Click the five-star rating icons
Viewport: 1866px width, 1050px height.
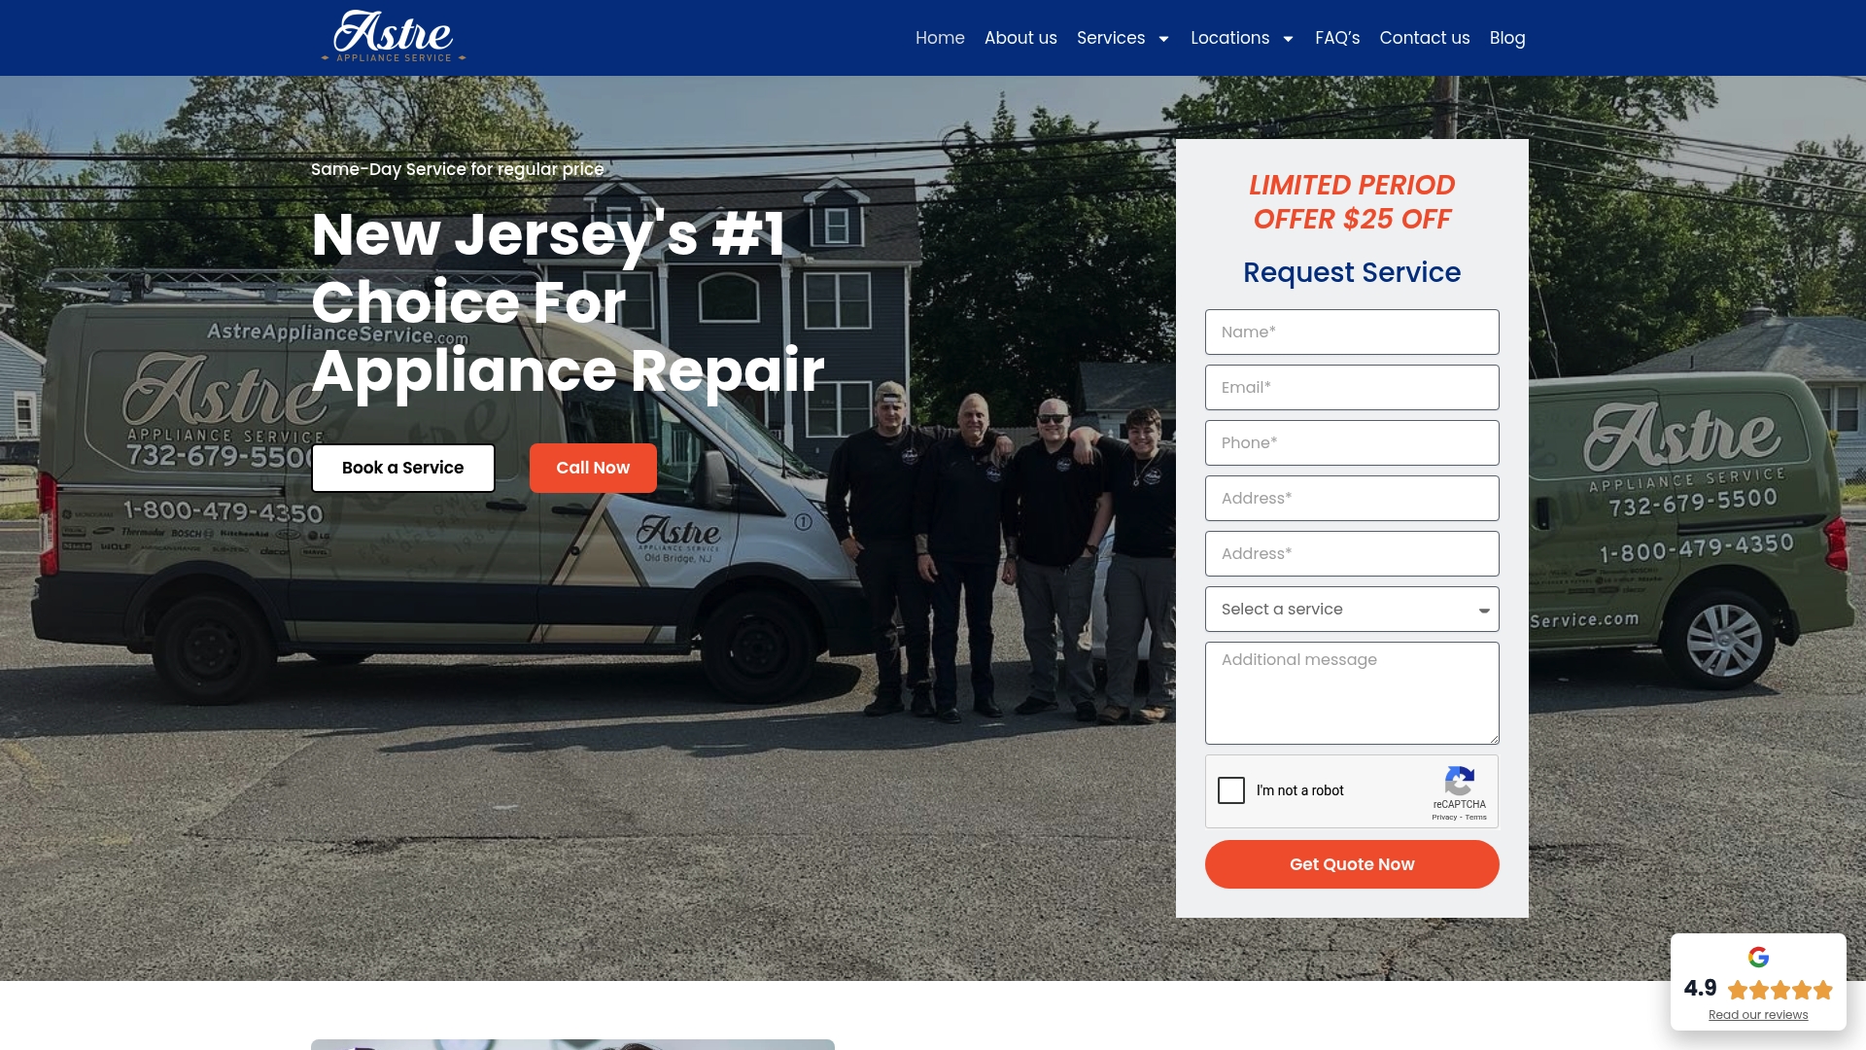pos(1780,990)
